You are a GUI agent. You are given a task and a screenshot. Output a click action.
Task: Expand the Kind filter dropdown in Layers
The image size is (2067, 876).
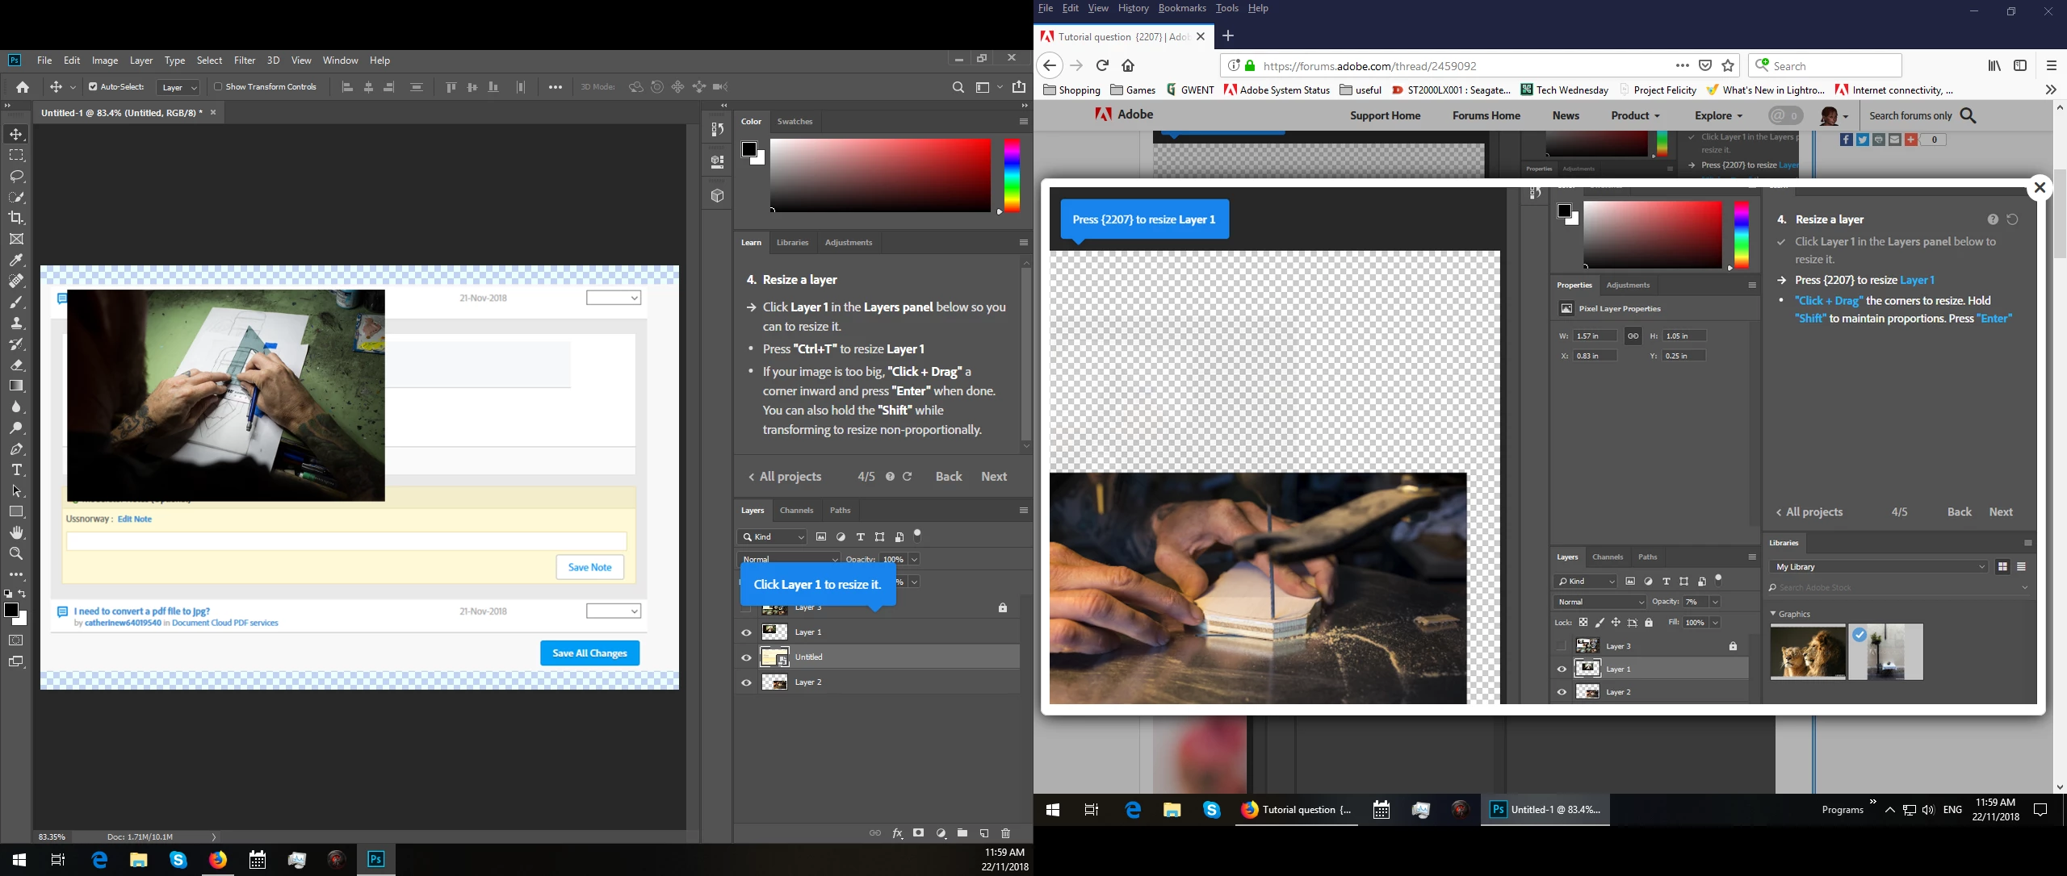click(773, 537)
